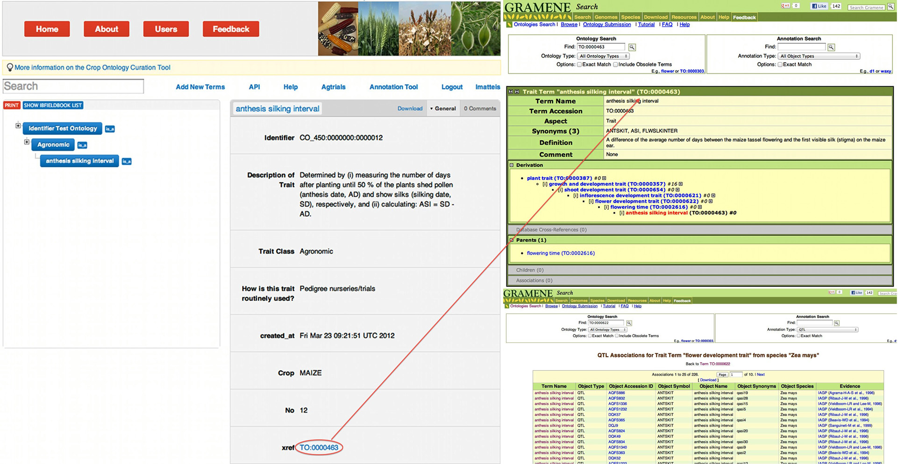Click the magnifier beside the TO:0000463 Find field
This screenshot has height=464, width=898.
point(632,47)
